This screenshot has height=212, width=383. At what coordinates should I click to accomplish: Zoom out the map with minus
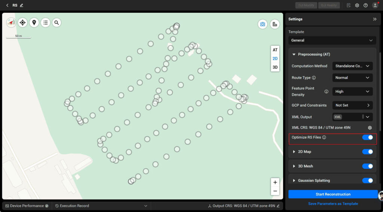(x=275, y=191)
